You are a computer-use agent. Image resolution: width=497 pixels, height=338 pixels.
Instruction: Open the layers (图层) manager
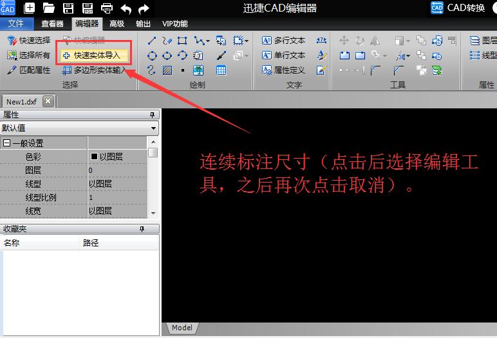pos(482,41)
